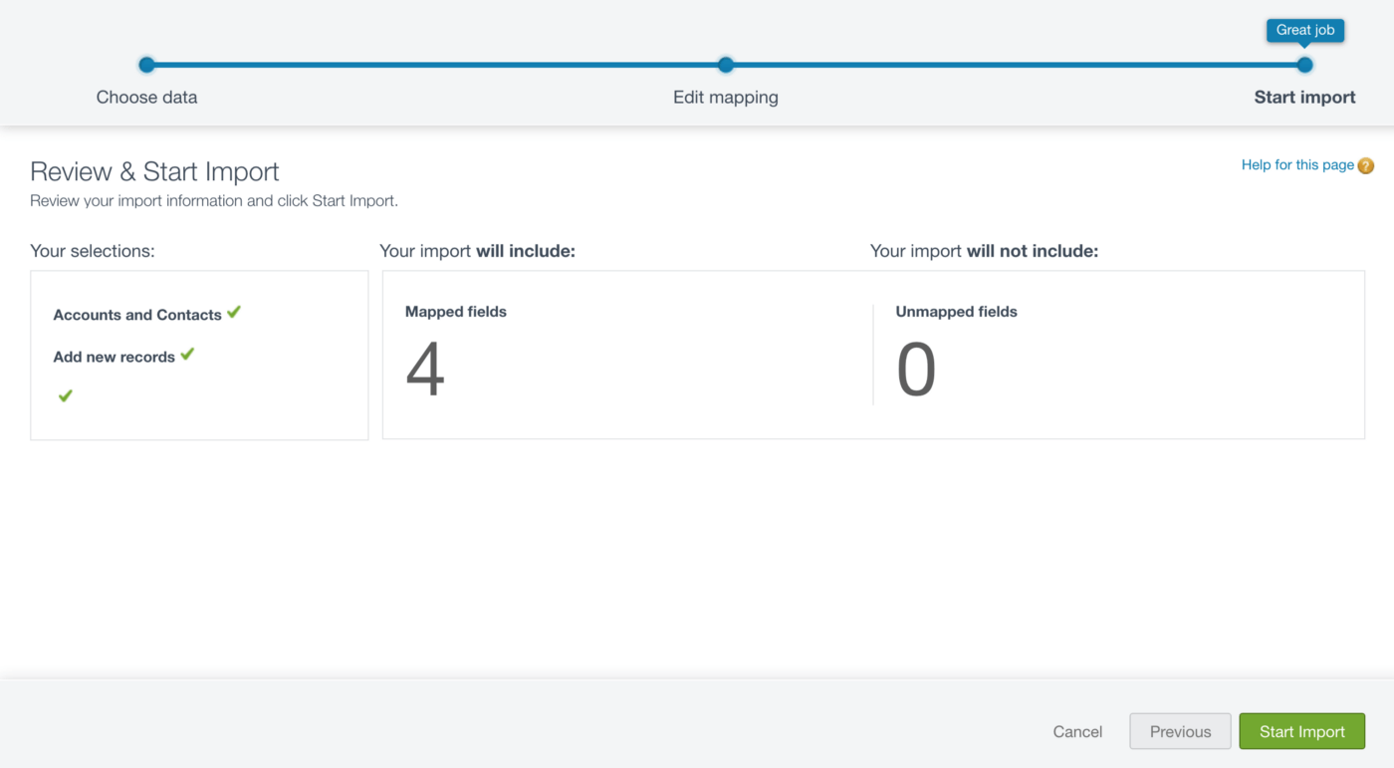
Task: Click the Start import step circle
Action: 1304,65
